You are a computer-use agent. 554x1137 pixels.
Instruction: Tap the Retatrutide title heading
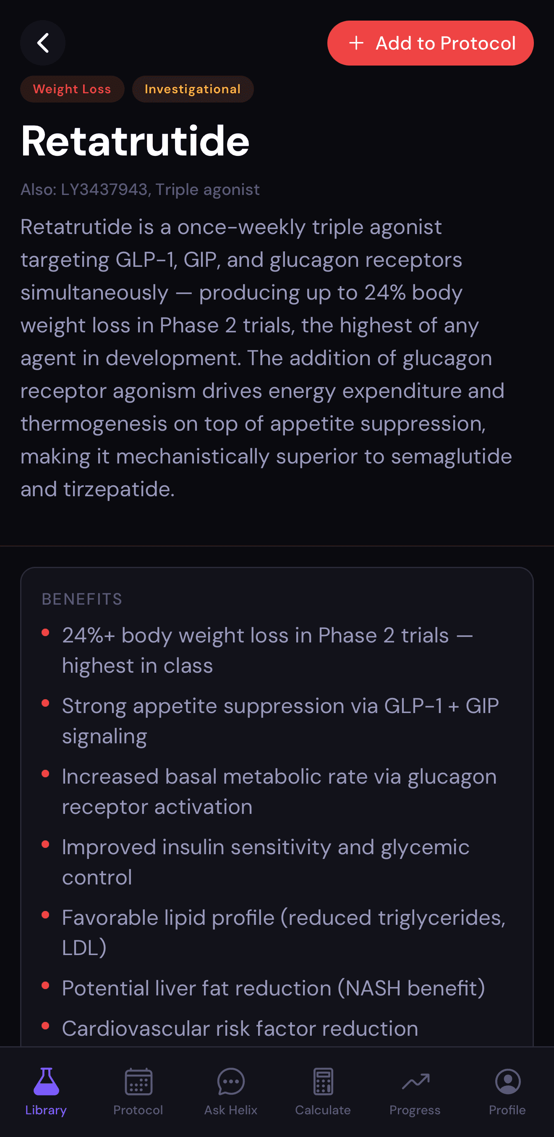click(x=135, y=141)
